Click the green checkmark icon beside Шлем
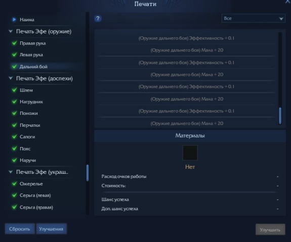 coord(14,90)
